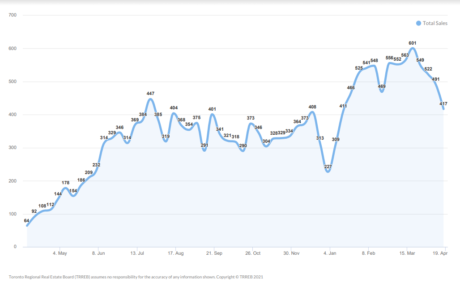Screen dimensions: 460x290
Task: Select the data label 491
Action: tap(436, 79)
